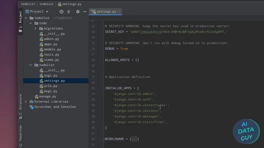Image resolution: width=264 pixels, height=148 pixels.
Task: Close the settings.py editor tab
Action: click(119, 12)
